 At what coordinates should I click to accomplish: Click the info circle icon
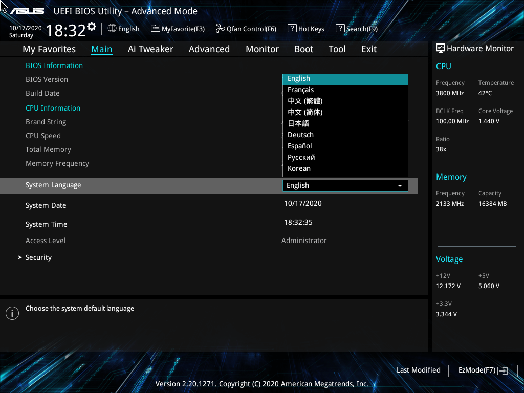(x=12, y=313)
